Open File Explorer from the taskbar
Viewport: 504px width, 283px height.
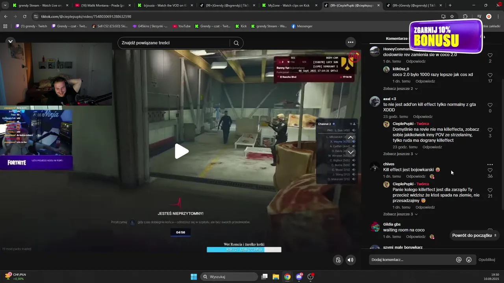(276, 277)
